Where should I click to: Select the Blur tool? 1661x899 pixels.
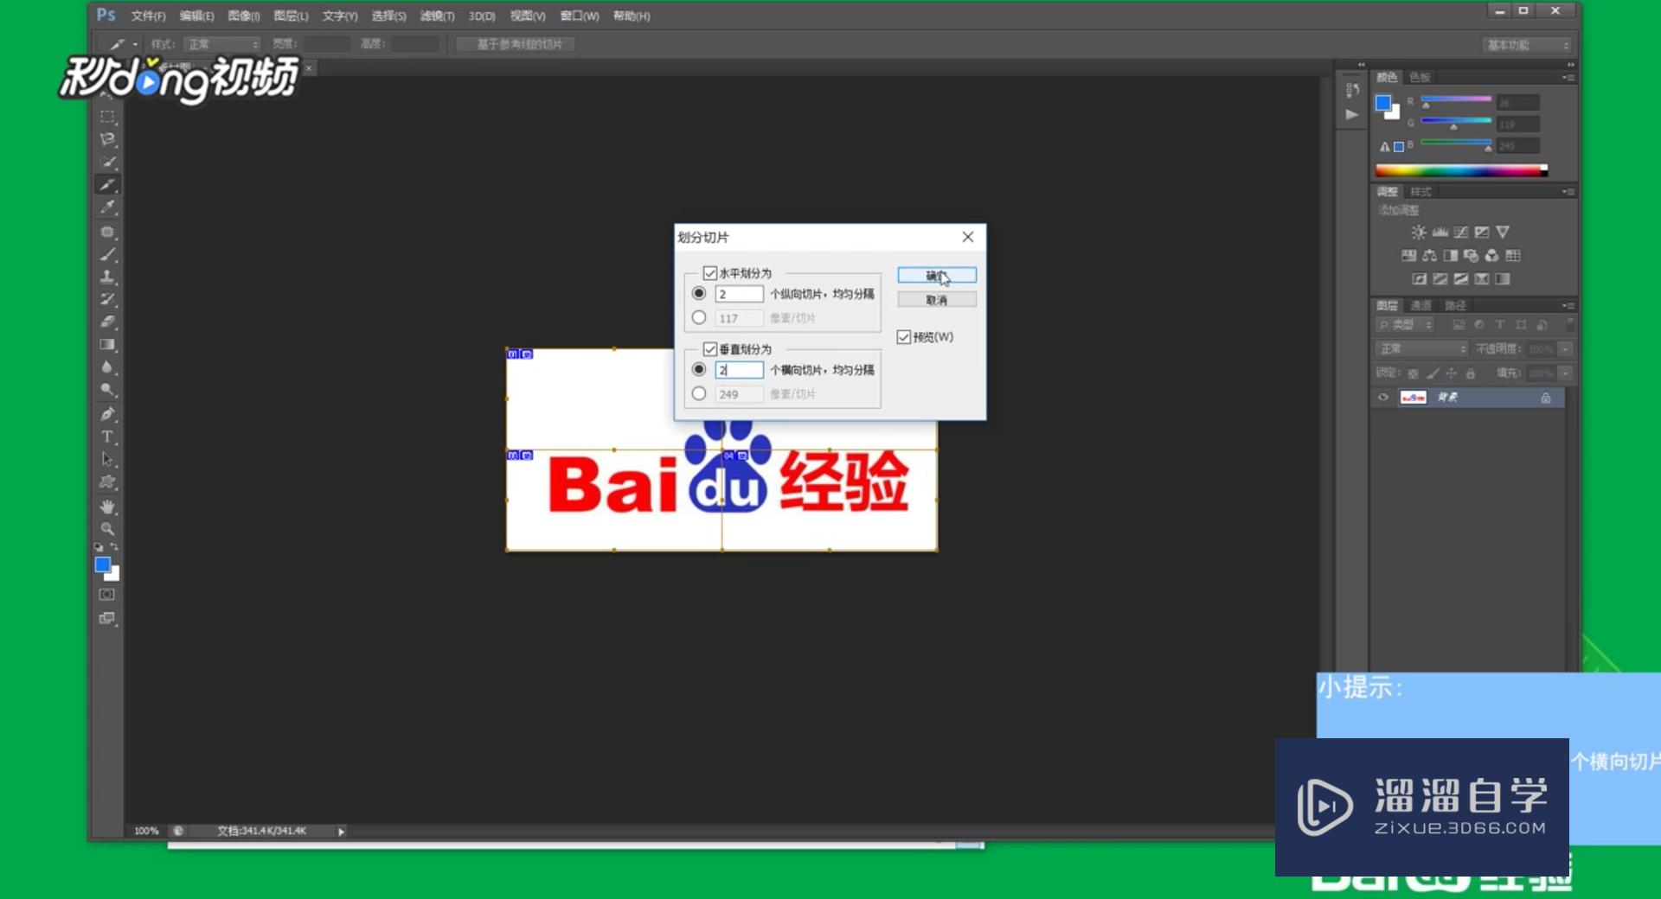point(107,367)
